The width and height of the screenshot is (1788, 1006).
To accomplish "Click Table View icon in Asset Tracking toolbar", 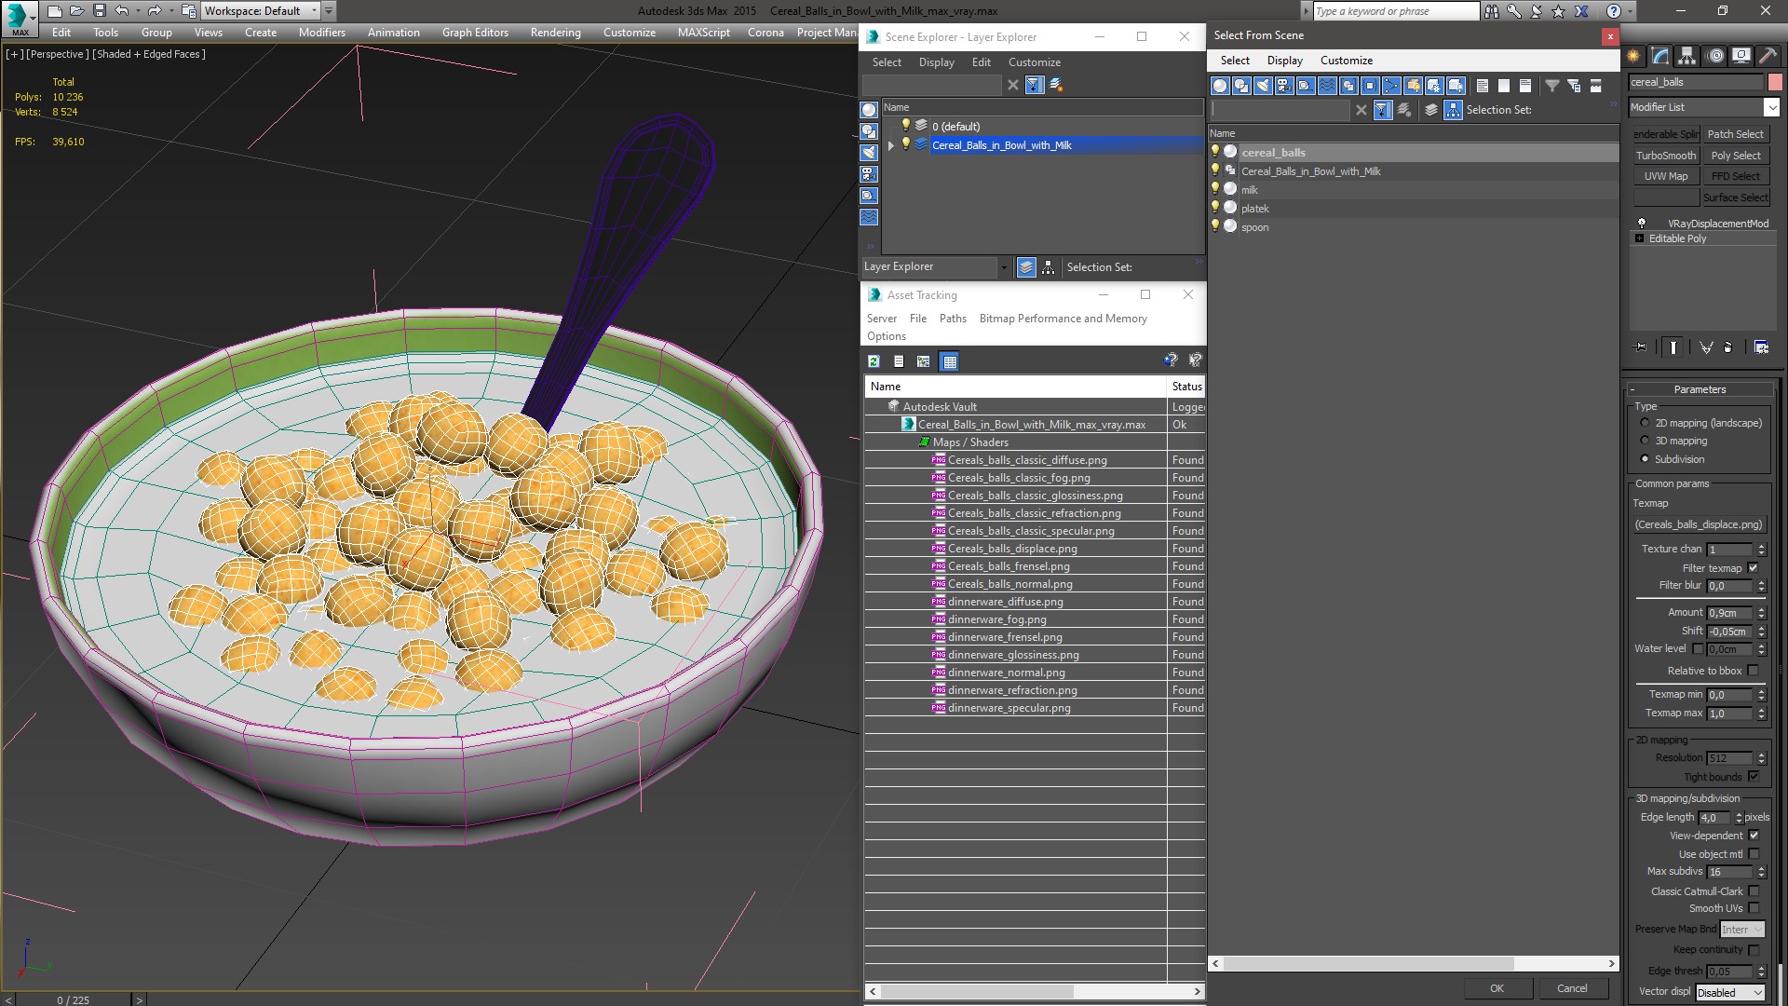I will pyautogui.click(x=949, y=361).
